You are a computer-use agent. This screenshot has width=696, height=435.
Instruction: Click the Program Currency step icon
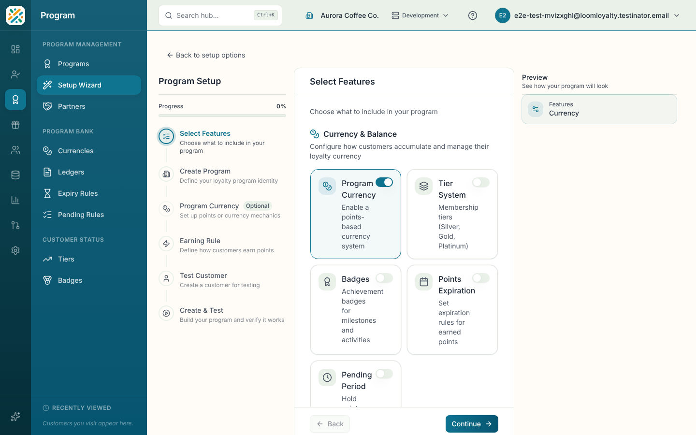(x=166, y=209)
